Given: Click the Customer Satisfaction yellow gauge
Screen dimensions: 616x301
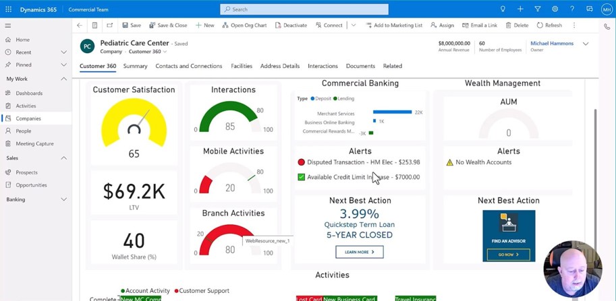Looking at the screenshot, I should pyautogui.click(x=134, y=123).
